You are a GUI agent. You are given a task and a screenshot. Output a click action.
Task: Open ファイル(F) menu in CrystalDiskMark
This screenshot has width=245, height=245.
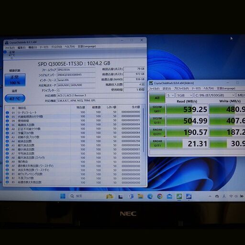pos(154,89)
